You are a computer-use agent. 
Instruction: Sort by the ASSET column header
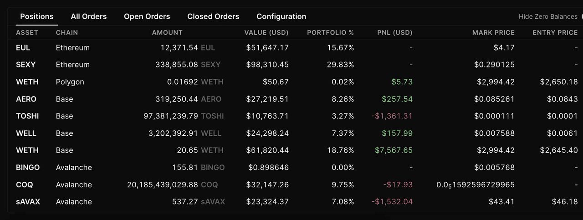(x=27, y=33)
